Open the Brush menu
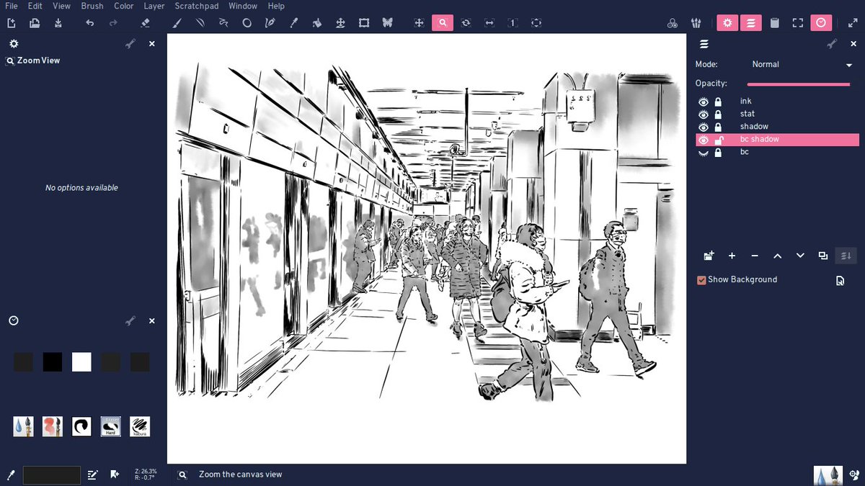Viewport: 865px width, 486px height. (x=92, y=6)
